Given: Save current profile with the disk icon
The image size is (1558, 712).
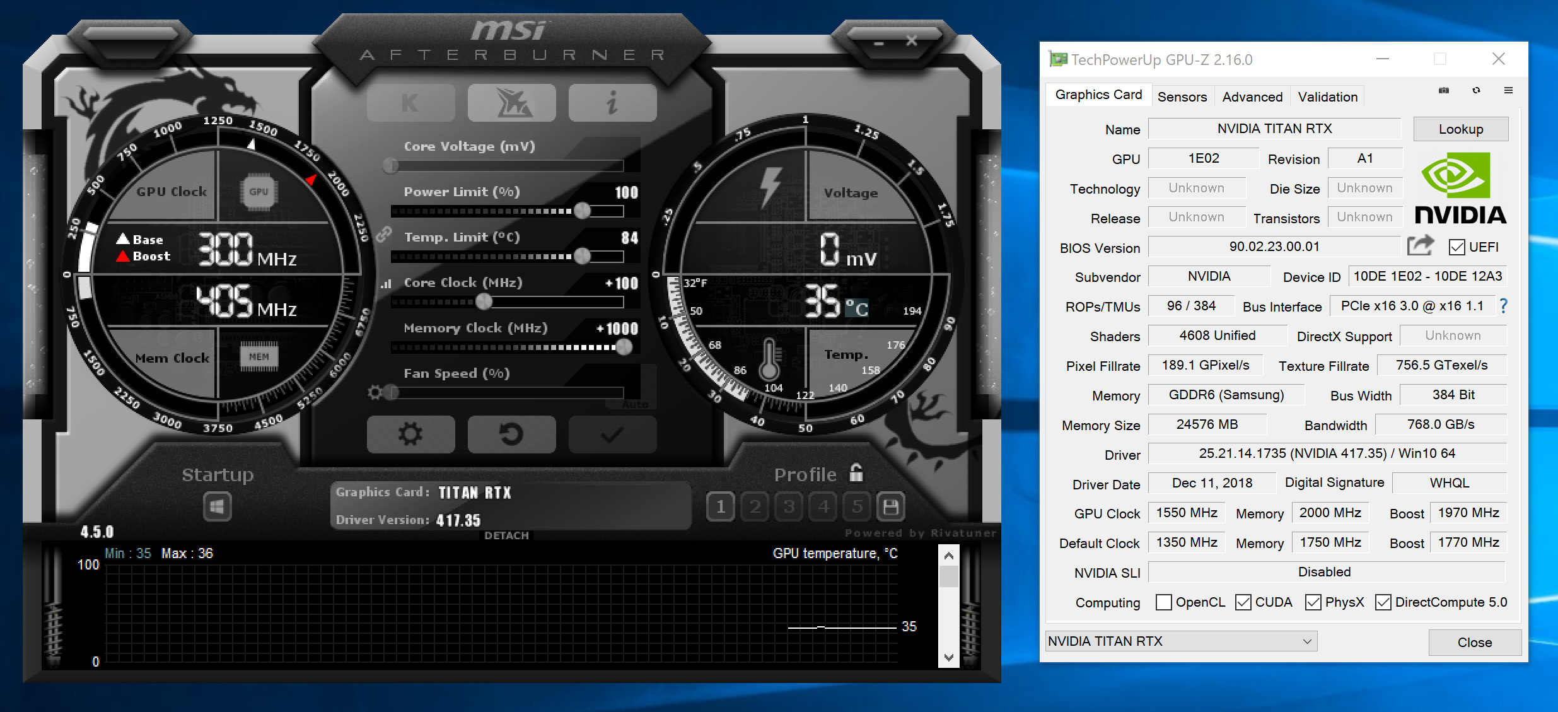Looking at the screenshot, I should pos(891,506).
